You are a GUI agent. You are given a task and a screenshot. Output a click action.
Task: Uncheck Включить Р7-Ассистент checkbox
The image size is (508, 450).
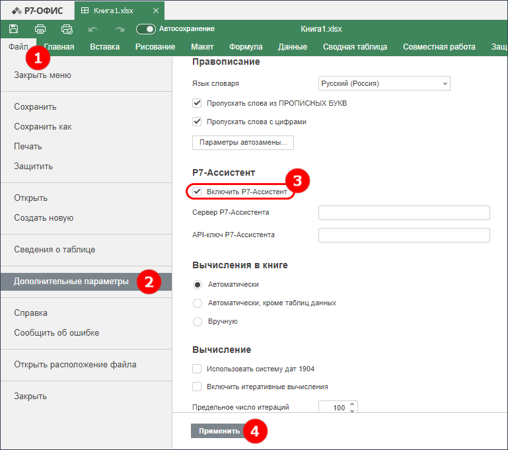pyautogui.click(x=197, y=192)
